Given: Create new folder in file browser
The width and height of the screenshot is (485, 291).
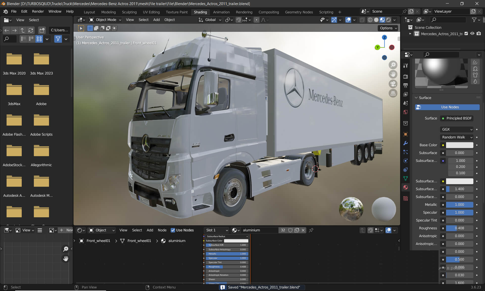Looking at the screenshot, I should click(x=42, y=30).
